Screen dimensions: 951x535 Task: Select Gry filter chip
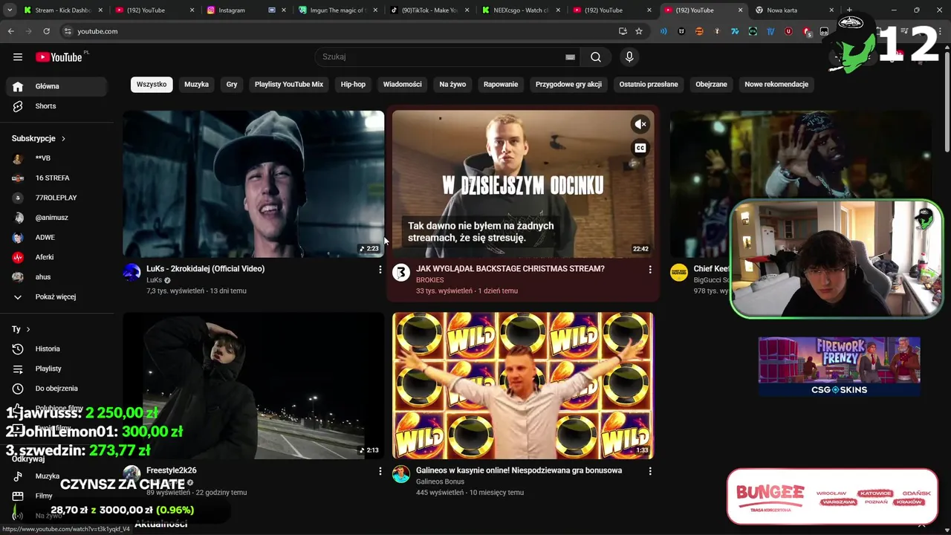coord(232,85)
